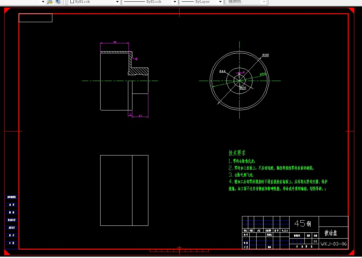Select the green ø94 dimension text

(263, 74)
